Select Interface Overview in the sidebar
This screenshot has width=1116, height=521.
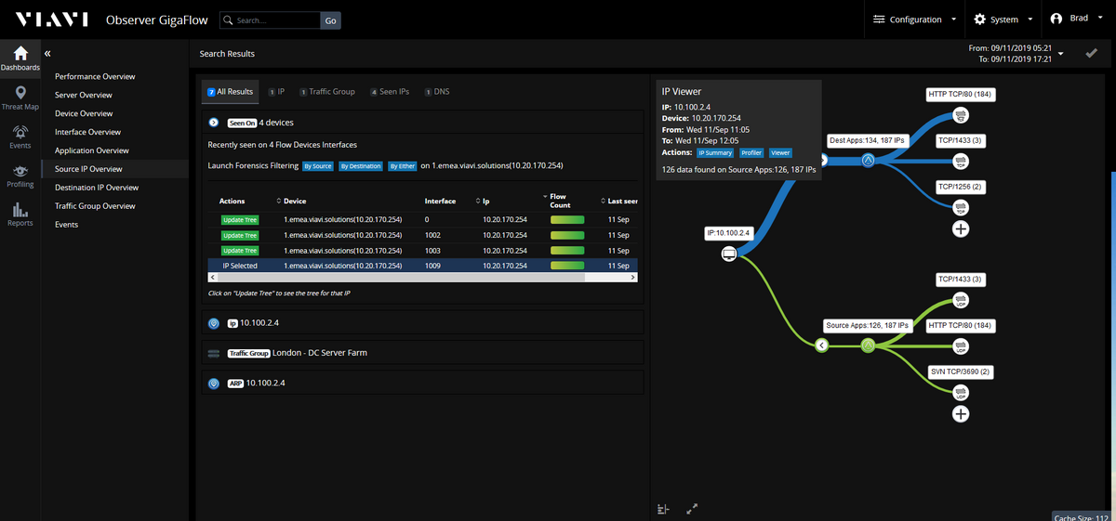click(87, 132)
